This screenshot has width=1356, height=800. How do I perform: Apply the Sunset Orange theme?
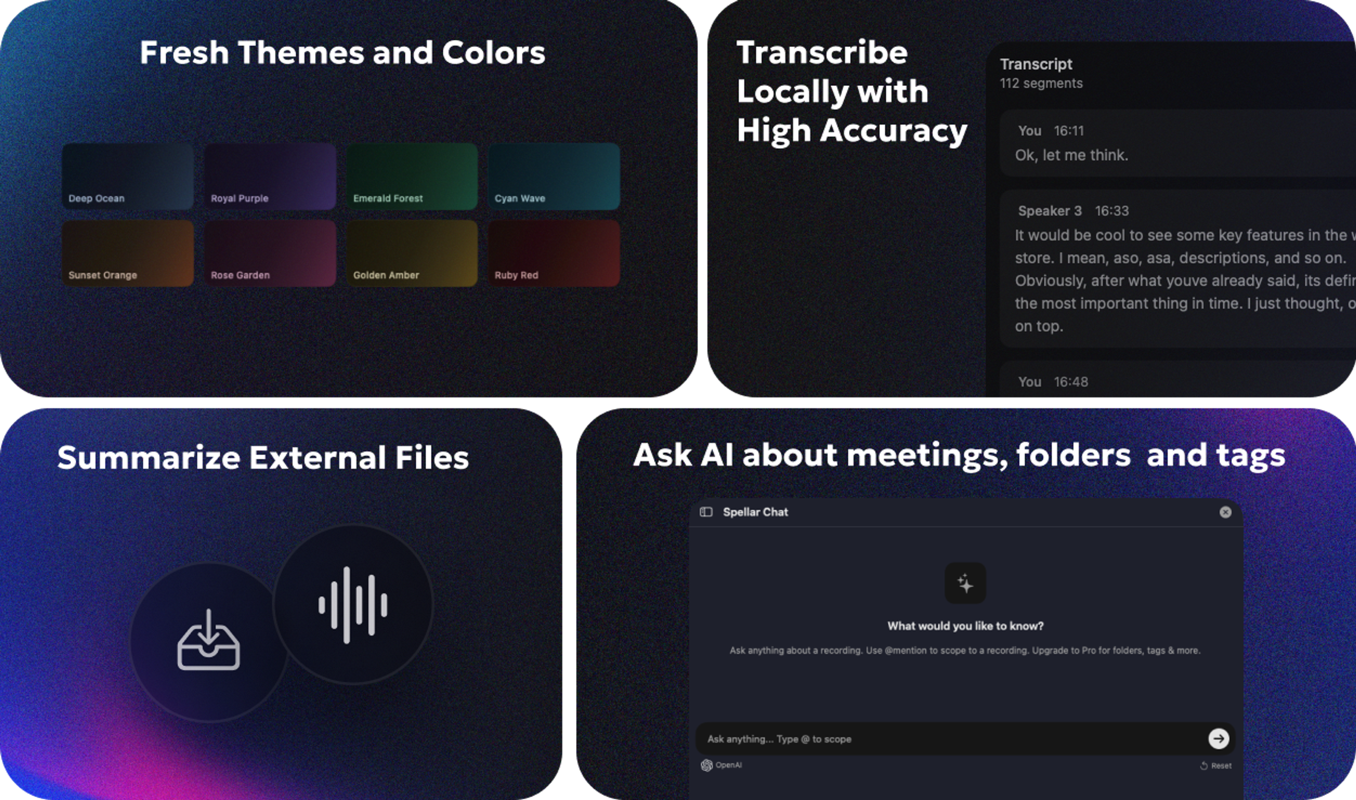pos(128,253)
